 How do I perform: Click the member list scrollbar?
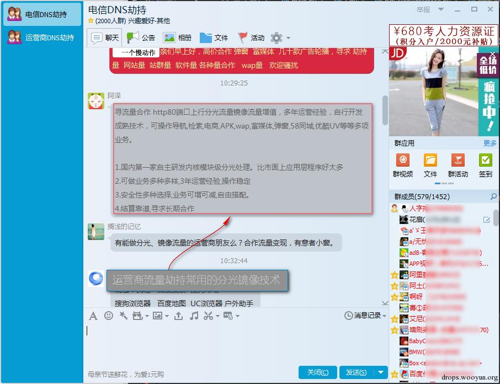(496, 217)
